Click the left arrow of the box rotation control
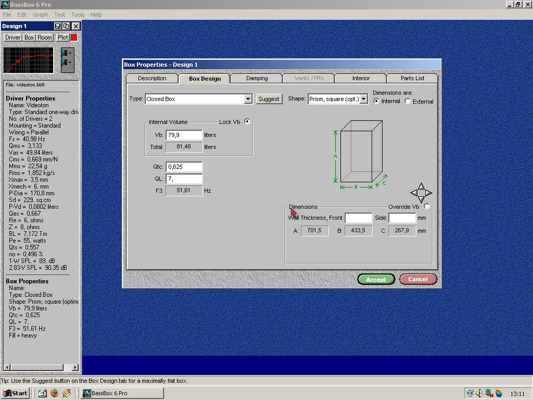533x400 pixels. coord(414,193)
